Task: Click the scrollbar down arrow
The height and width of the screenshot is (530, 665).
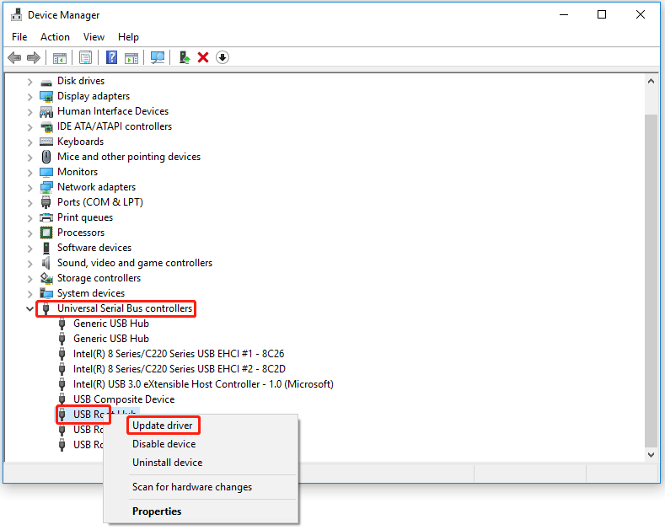Action: 651,454
